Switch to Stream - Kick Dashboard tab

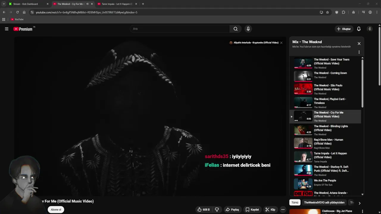click(x=28, y=4)
